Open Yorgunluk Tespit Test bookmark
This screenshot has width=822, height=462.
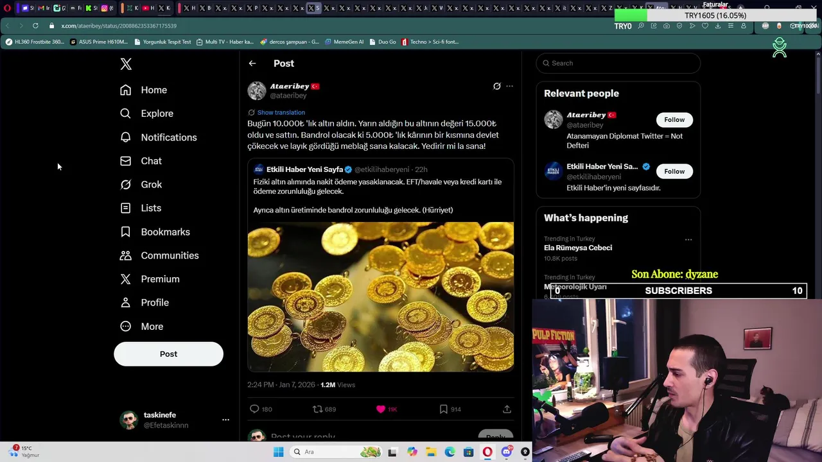(x=162, y=42)
